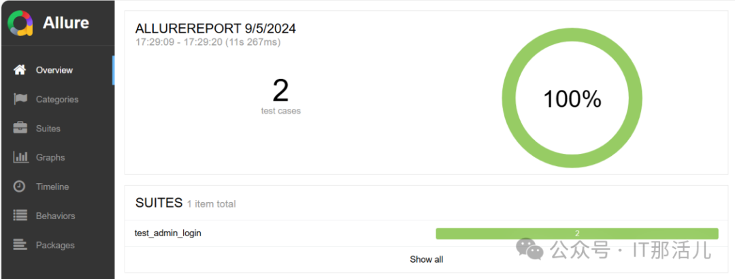Open the Behaviors label in sidebar
This screenshot has width=735, height=279.
55,216
